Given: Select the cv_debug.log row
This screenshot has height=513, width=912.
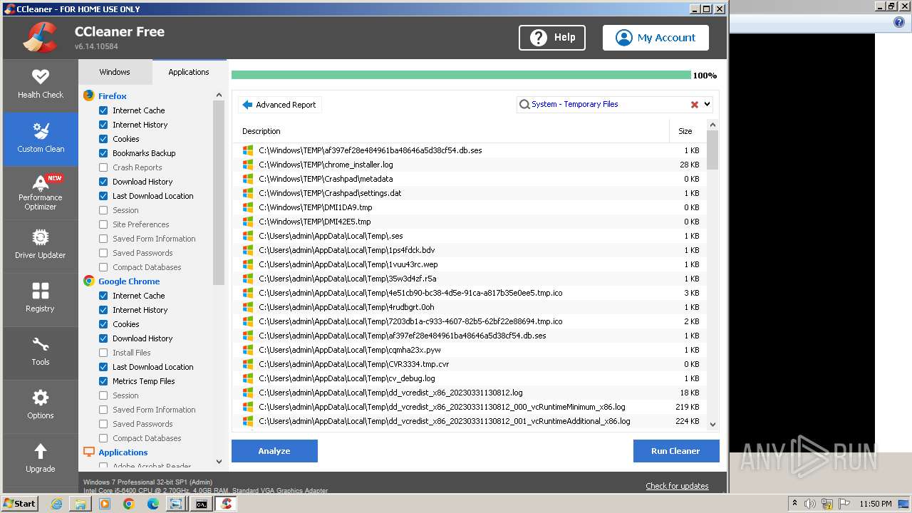Looking at the screenshot, I should [470, 378].
